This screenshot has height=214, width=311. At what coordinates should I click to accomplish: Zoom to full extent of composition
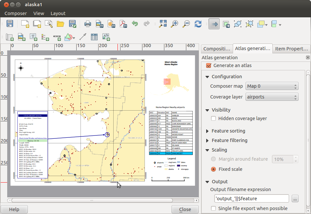pos(163,24)
